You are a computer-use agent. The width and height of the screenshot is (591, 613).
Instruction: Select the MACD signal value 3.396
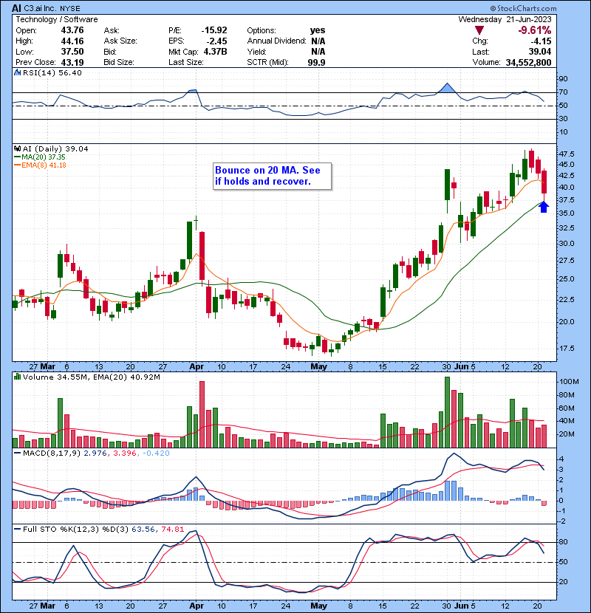pos(125,453)
